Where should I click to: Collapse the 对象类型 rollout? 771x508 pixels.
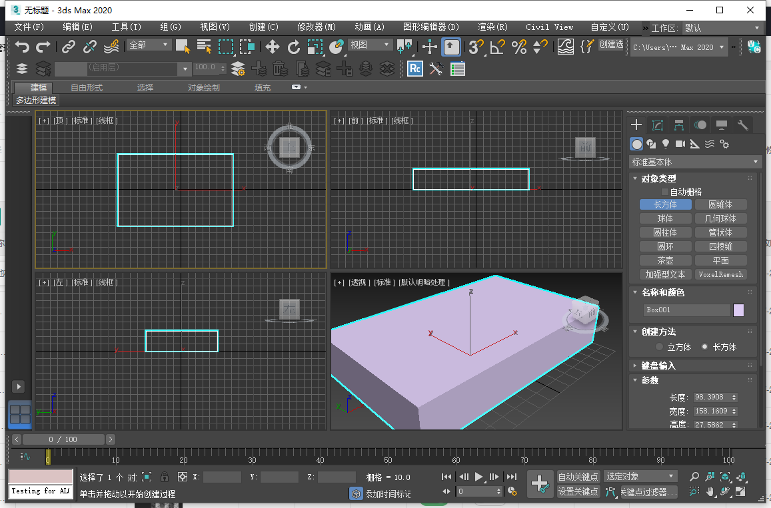coord(658,178)
